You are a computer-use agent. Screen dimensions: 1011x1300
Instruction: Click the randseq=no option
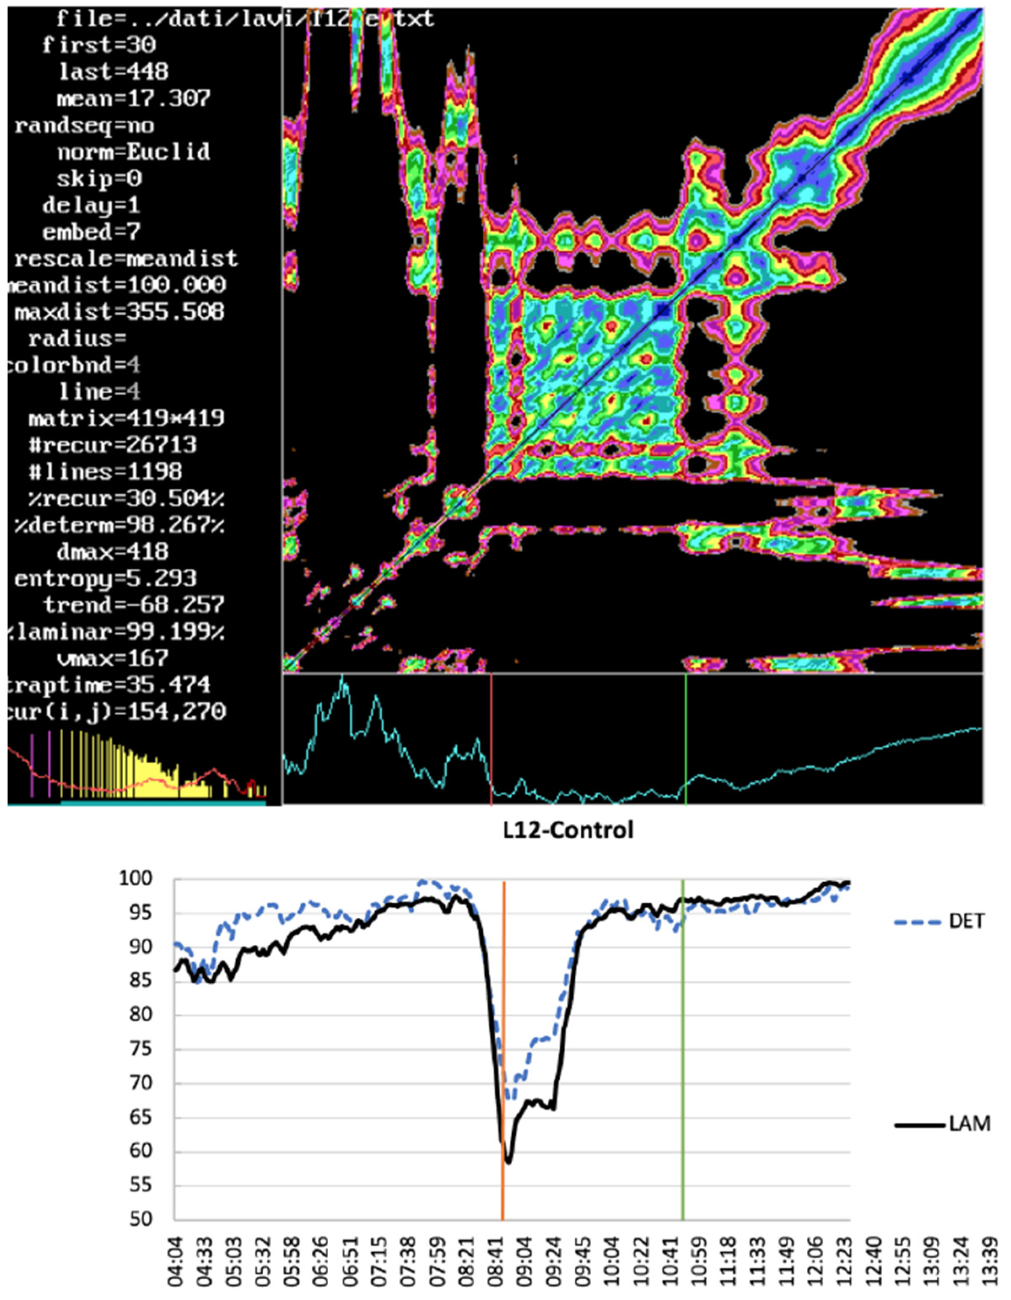coord(84,126)
